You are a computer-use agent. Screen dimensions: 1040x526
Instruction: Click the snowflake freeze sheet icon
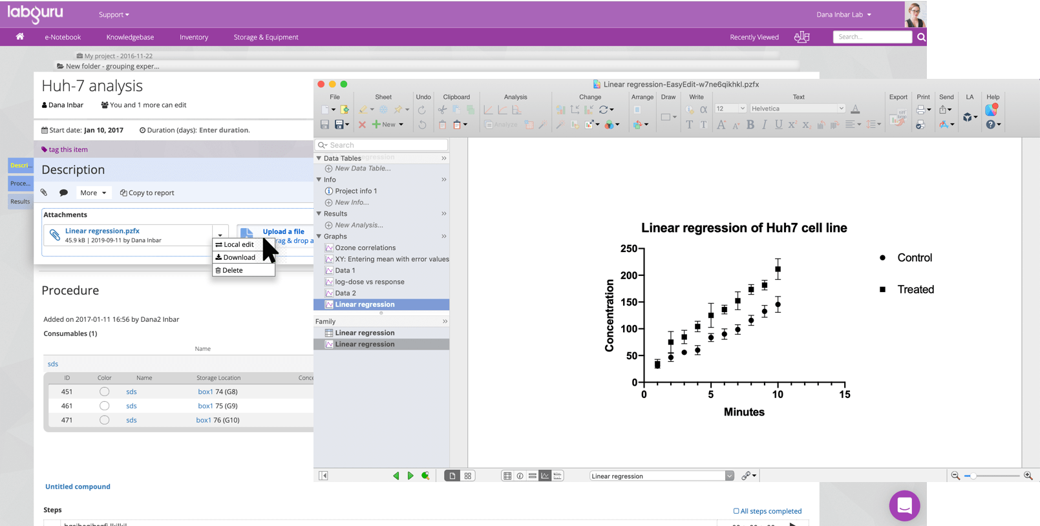coord(384,110)
